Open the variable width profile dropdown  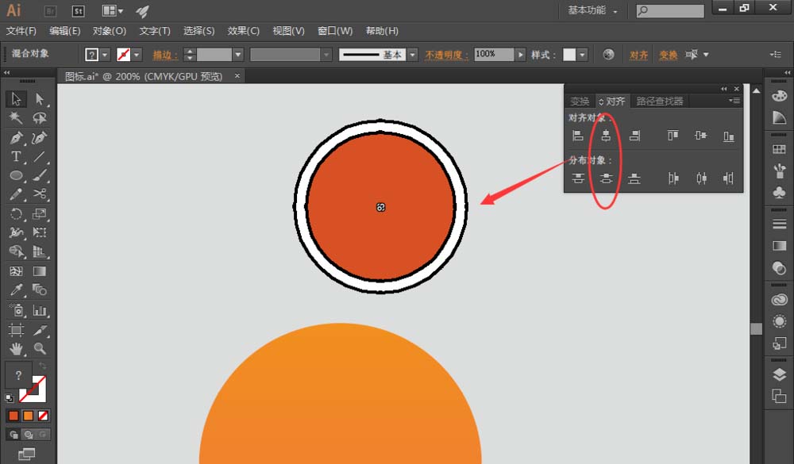coord(326,55)
